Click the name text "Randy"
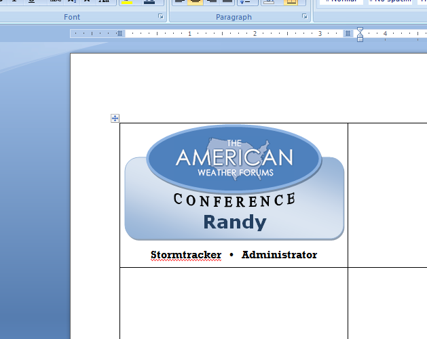427x339 pixels. pyautogui.click(x=235, y=222)
